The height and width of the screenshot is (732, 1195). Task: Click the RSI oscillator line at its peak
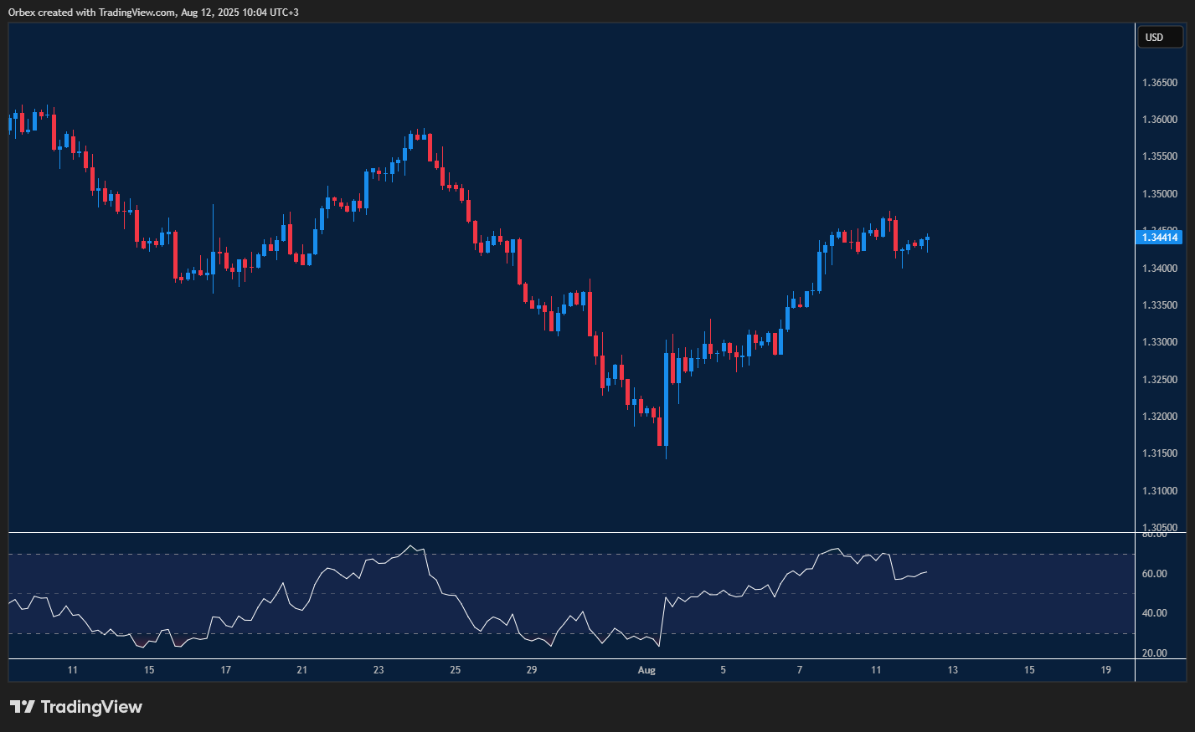tap(411, 545)
